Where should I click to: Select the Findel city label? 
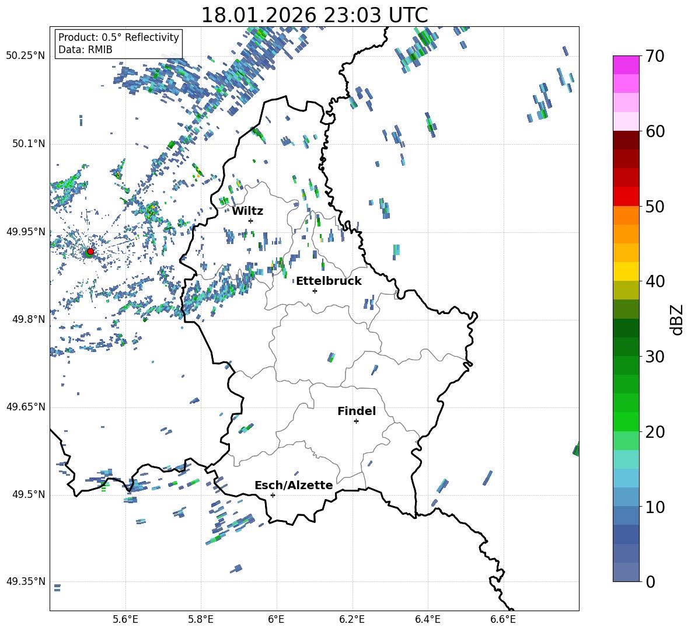357,411
